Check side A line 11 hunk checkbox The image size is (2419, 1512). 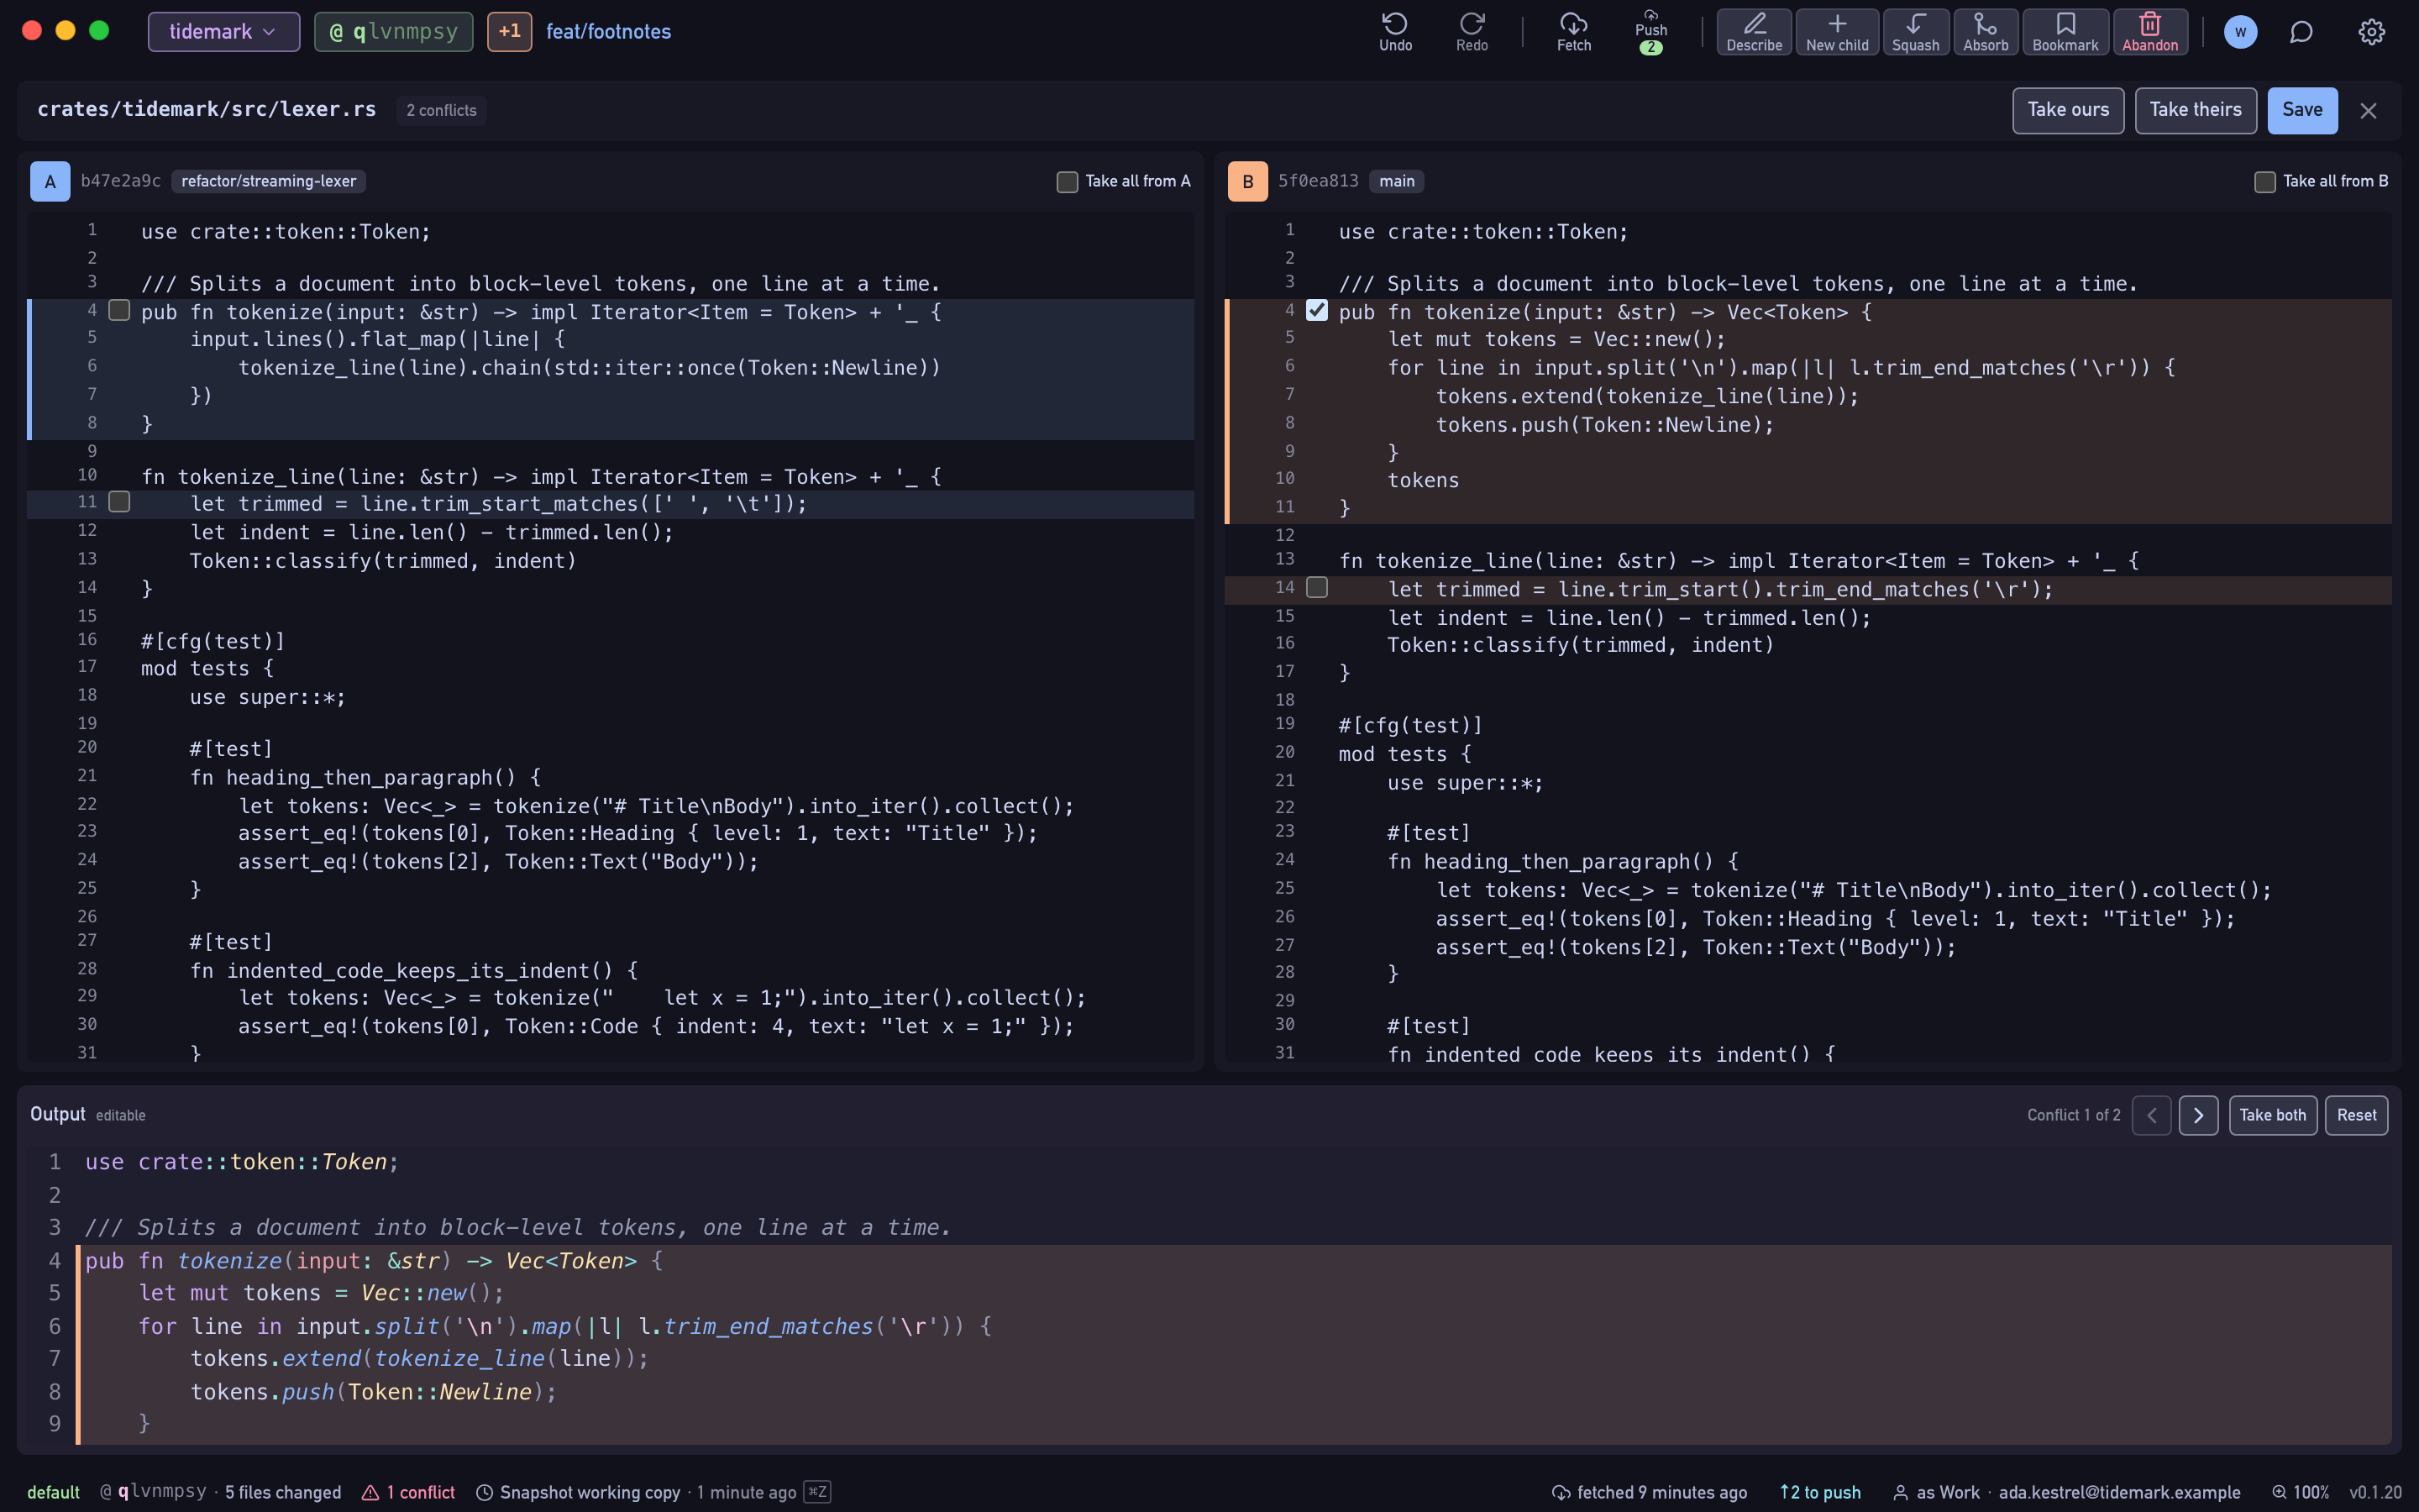119,502
